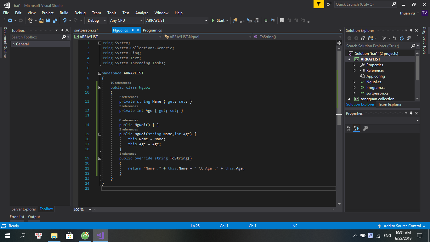Open the Any CPU platform dropdown
430x242 pixels.
pos(126,20)
